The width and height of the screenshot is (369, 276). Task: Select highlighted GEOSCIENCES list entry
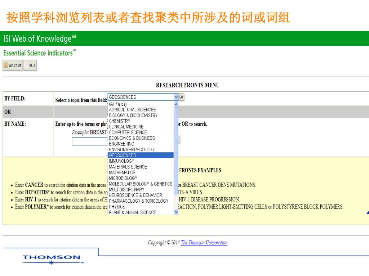[141, 155]
